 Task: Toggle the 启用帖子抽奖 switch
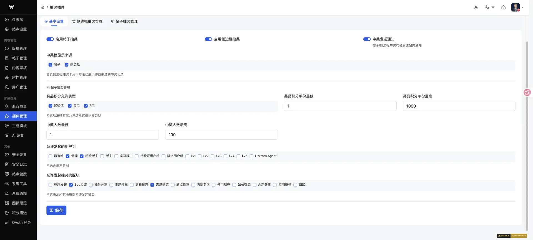pos(50,39)
